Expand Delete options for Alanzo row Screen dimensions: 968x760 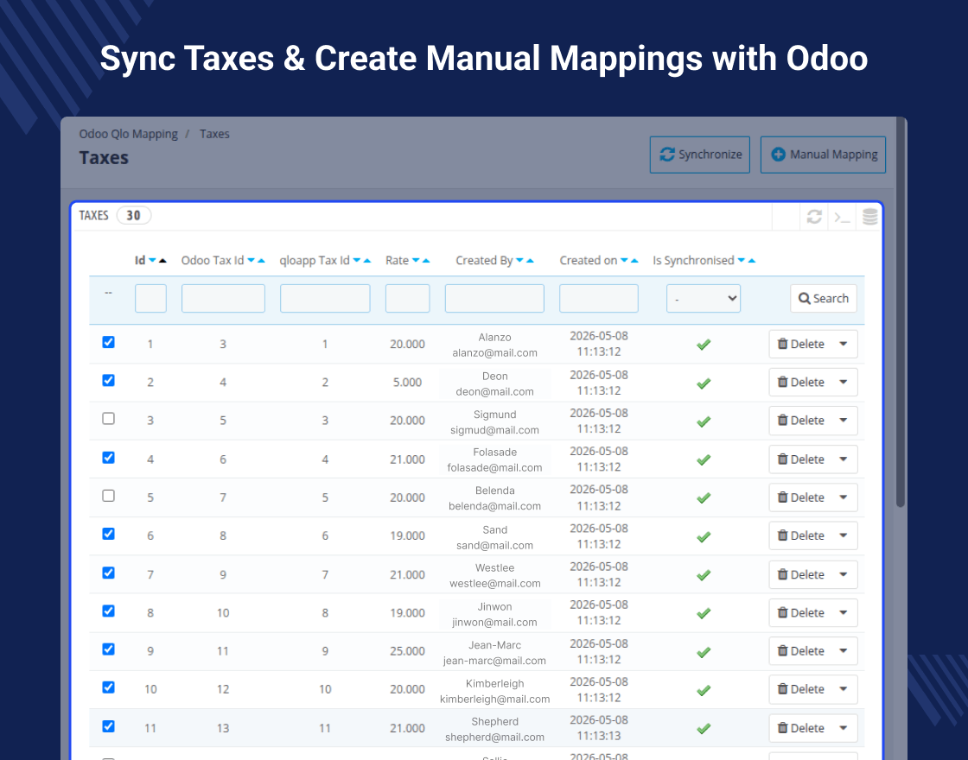pos(844,344)
